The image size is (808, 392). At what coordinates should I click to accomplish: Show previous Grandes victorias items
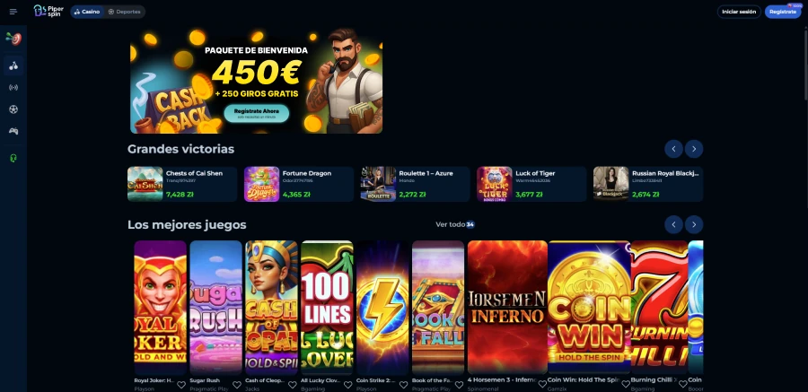coord(673,149)
